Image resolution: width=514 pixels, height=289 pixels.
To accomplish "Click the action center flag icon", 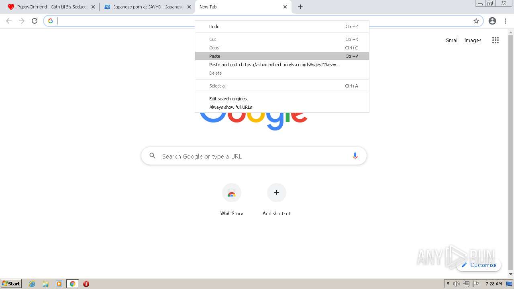I will coord(476,284).
